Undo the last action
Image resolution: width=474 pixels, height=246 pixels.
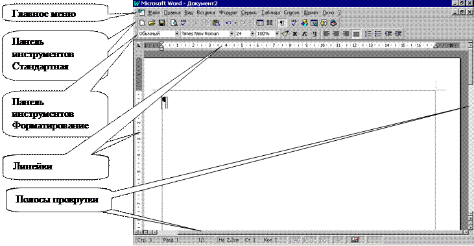tap(228, 23)
